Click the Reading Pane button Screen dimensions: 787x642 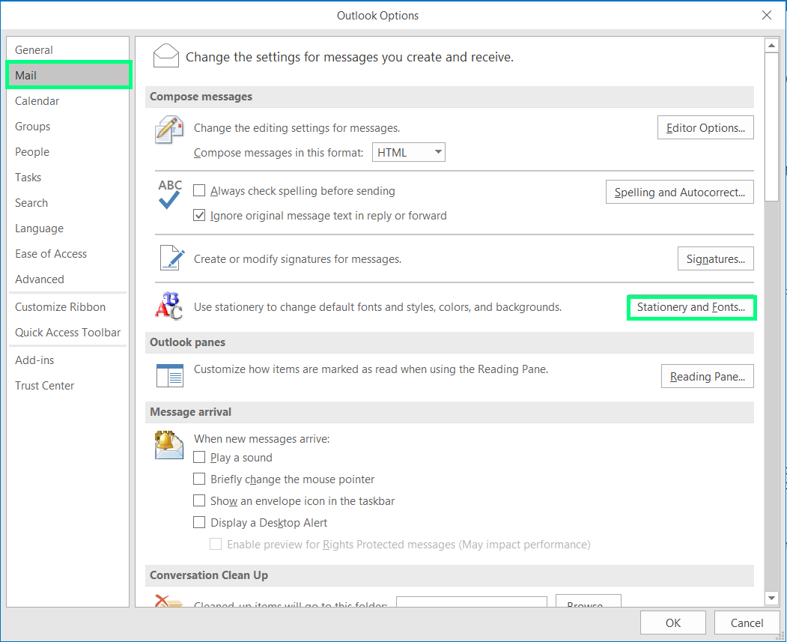click(x=707, y=376)
